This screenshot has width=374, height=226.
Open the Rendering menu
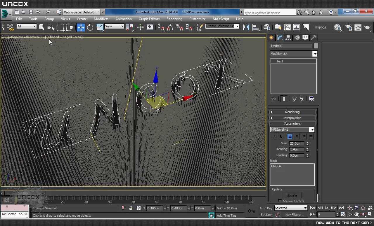coord(174,19)
